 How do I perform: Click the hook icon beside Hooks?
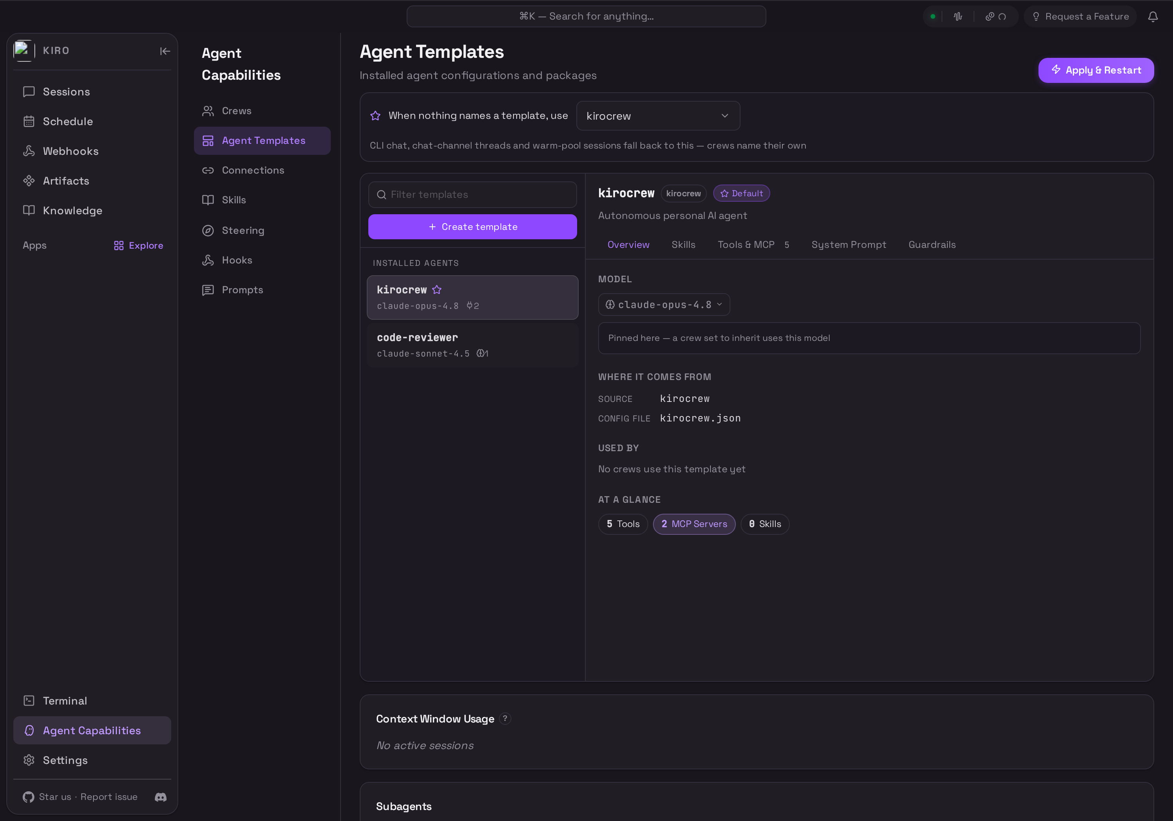(x=208, y=260)
